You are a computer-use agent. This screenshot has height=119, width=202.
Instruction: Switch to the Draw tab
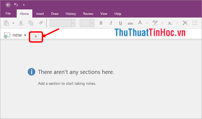coord(55,14)
